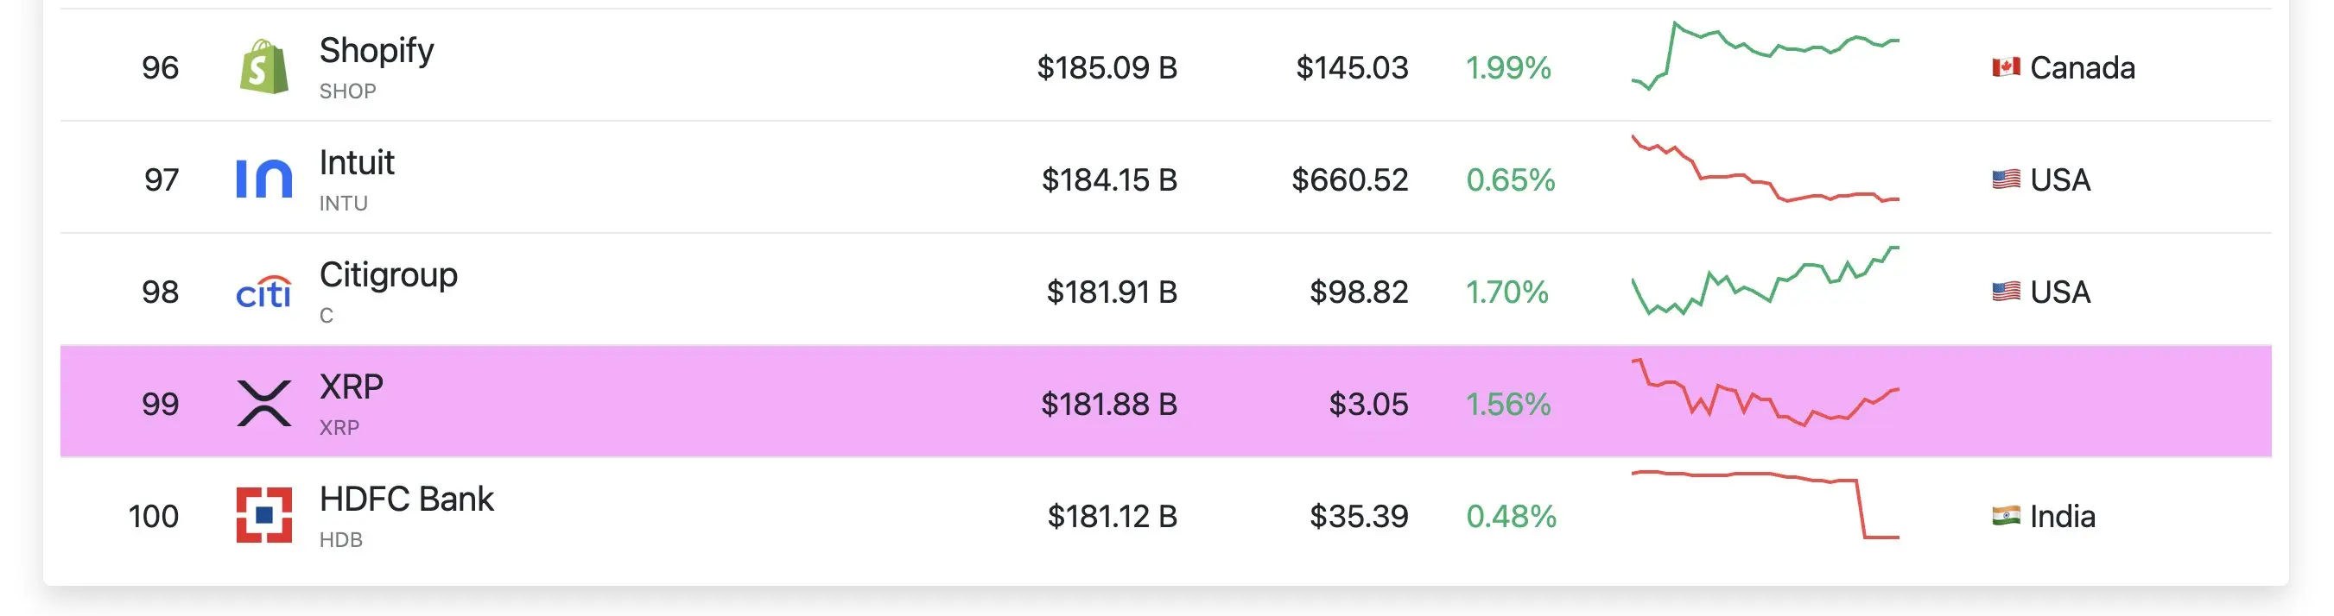Click the USA flag in Intuit row
The image size is (2334, 616).
(x=2006, y=179)
